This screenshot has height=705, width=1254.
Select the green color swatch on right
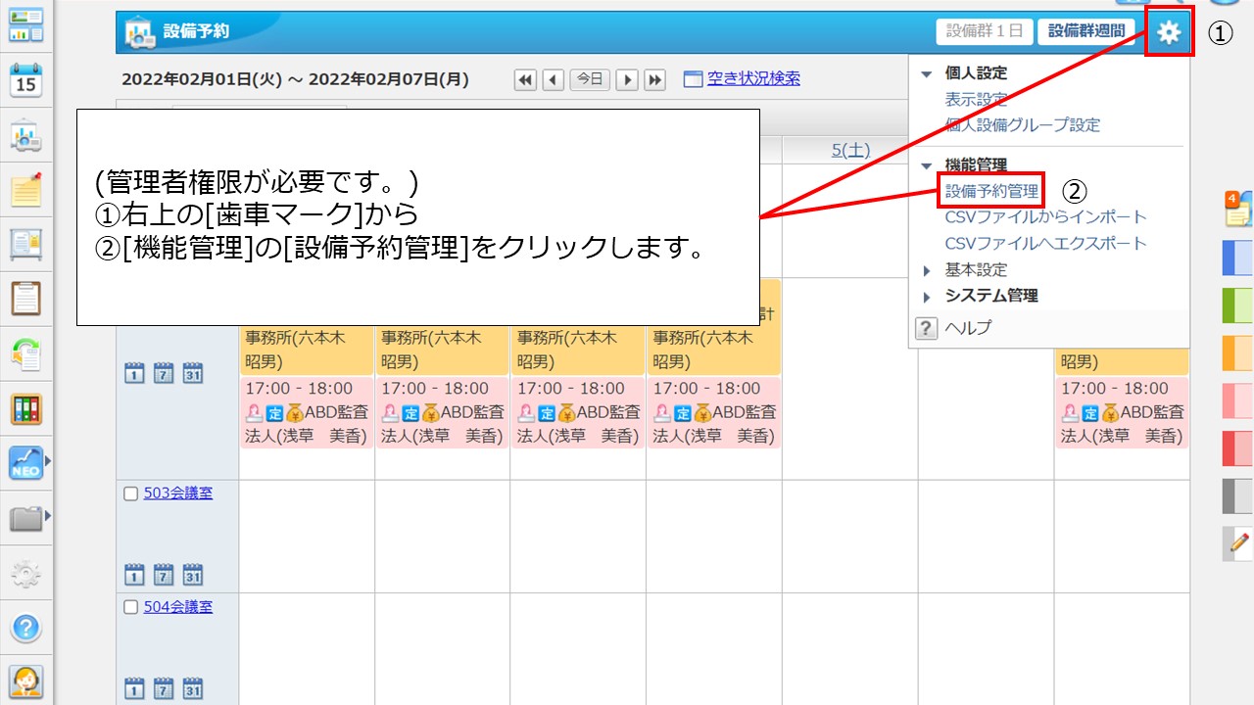click(1237, 305)
